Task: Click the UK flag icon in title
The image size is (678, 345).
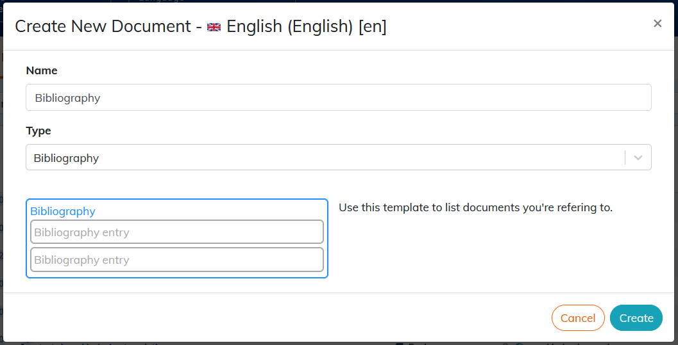Action: pyautogui.click(x=214, y=27)
